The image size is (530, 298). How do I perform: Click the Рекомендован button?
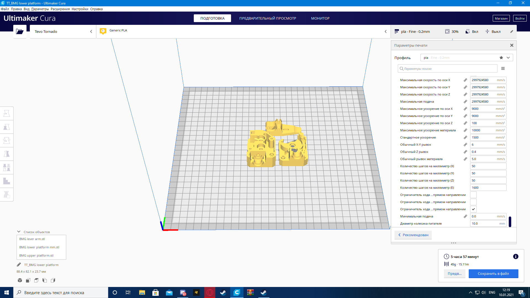tap(413, 235)
